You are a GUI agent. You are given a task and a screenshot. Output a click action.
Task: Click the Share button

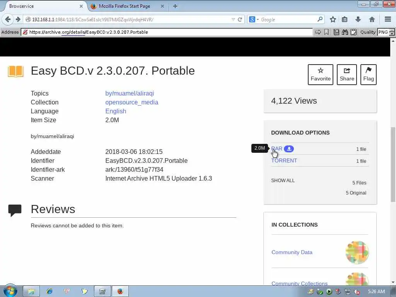(347, 75)
